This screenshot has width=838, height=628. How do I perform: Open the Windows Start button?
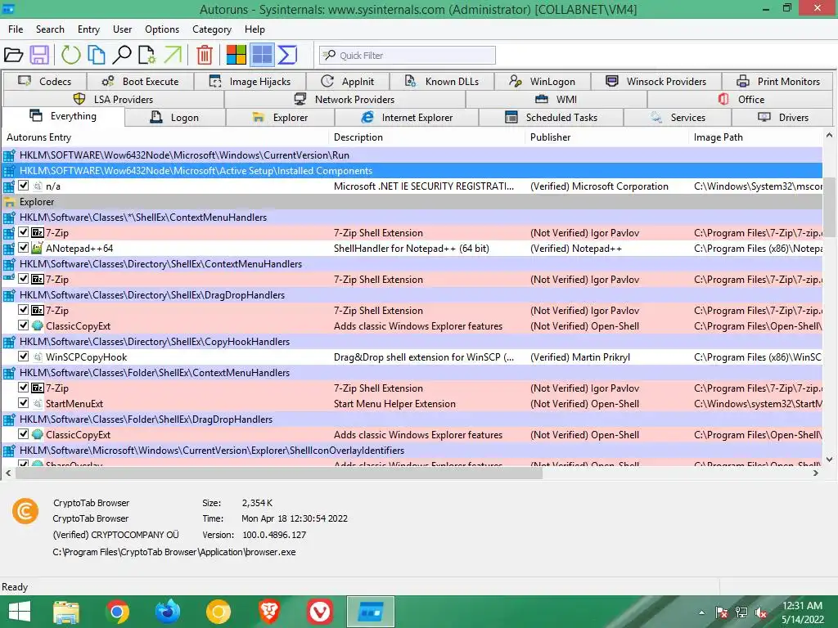click(x=20, y=612)
